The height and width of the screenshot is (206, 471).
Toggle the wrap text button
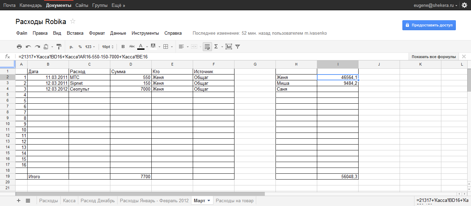tap(207, 47)
